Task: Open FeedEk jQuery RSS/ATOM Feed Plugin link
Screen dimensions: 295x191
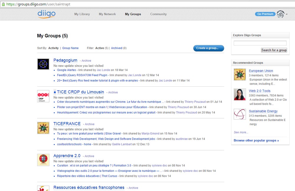Action: point(82,75)
